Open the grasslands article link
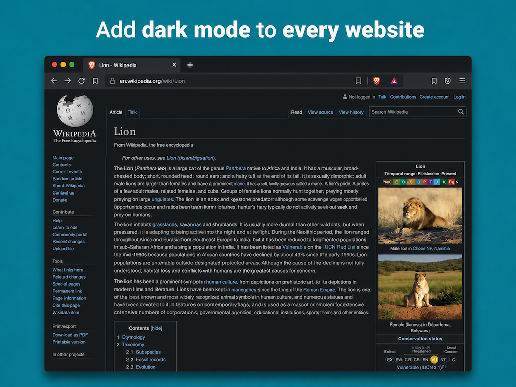 coord(165,224)
